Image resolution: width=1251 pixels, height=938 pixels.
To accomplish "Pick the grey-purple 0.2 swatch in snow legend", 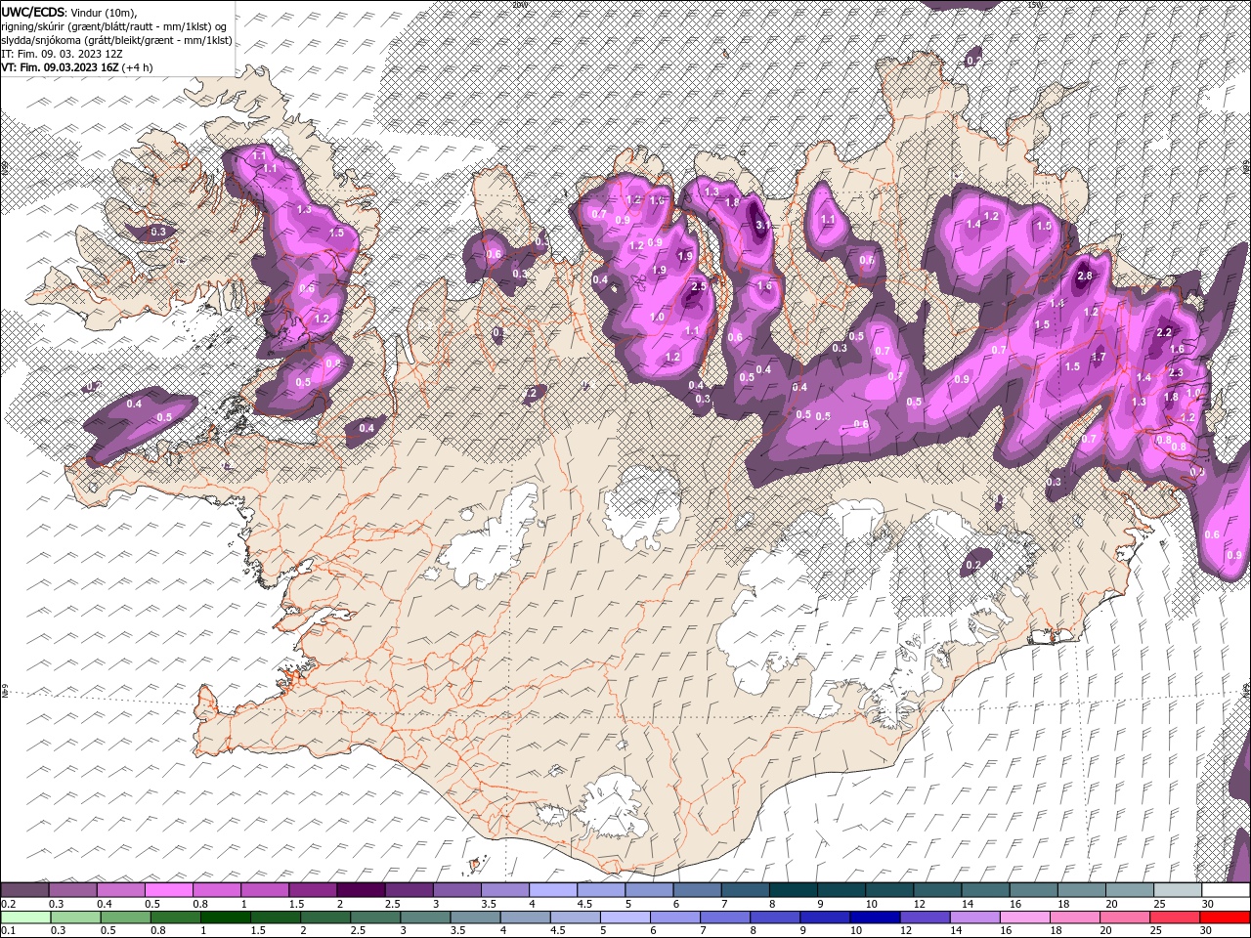I will [x=25, y=890].
